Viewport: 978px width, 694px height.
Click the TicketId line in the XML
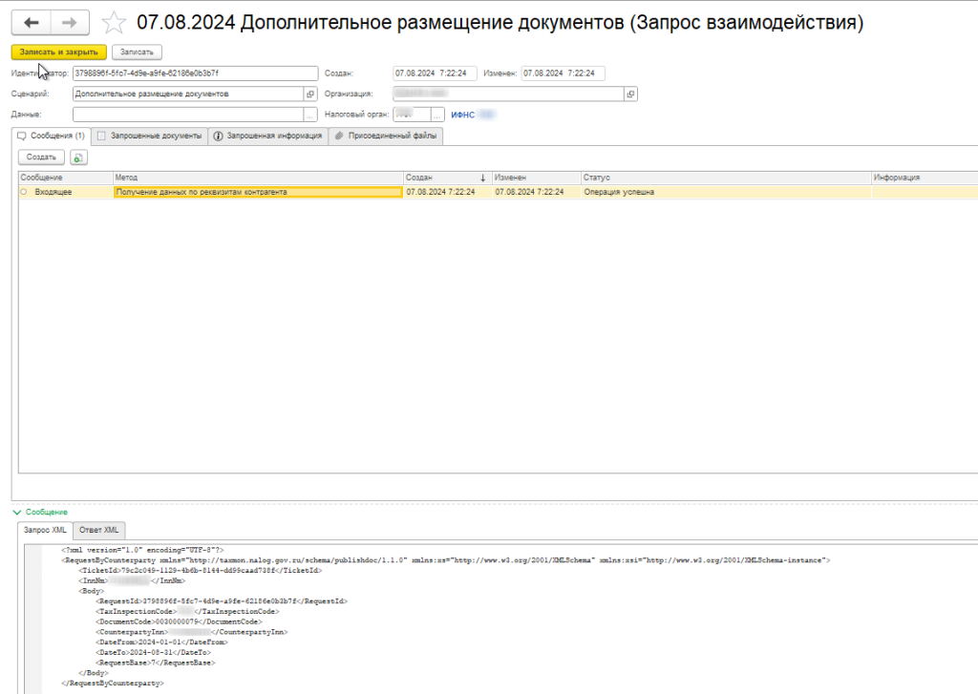(x=201, y=571)
